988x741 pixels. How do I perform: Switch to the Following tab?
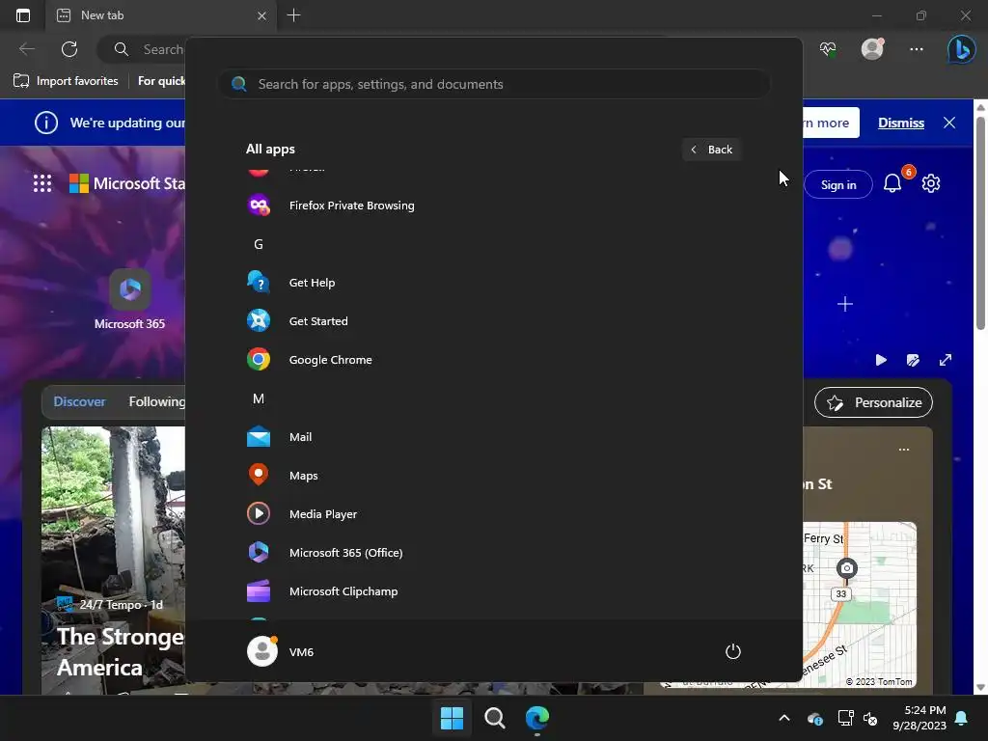[157, 401]
